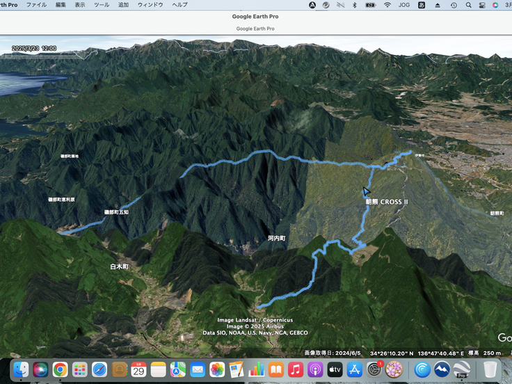
Task: Expand the 追加 menu
Action: tap(123, 5)
